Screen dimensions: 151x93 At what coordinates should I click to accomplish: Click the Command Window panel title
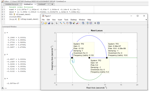click(x=9, y=27)
